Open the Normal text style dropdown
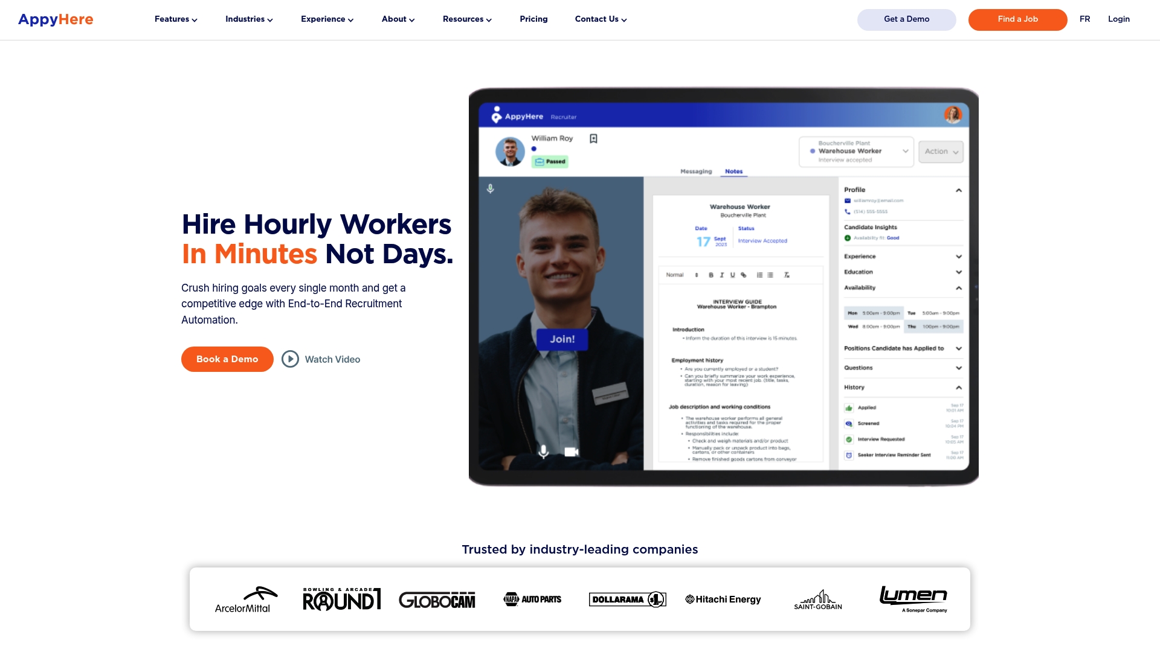 (x=682, y=275)
